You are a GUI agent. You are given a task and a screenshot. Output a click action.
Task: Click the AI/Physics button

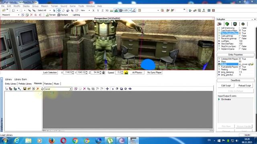click(x=137, y=72)
